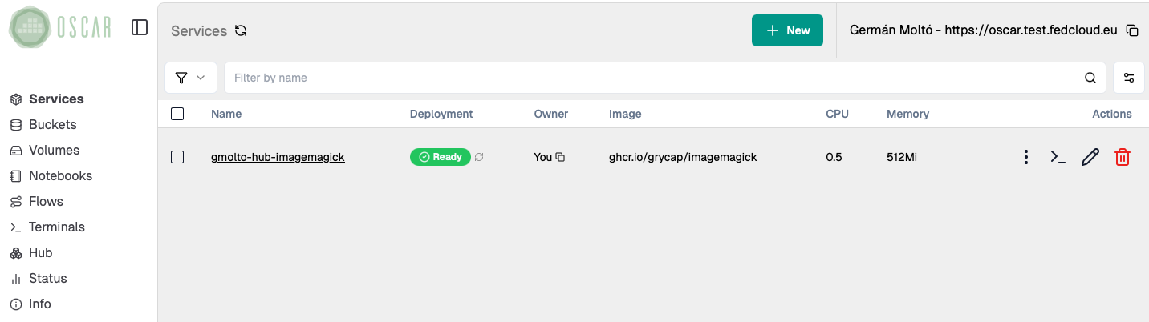Delete the gmolto-hub-imagemagick service
The width and height of the screenshot is (1149, 322).
[x=1123, y=157]
